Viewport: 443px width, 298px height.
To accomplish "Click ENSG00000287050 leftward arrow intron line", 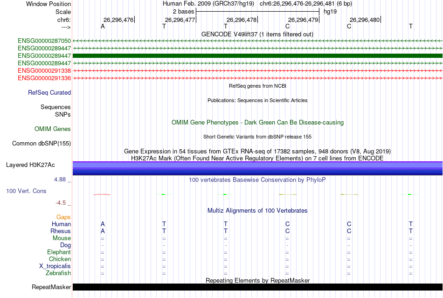I will pyautogui.click(x=257, y=41).
